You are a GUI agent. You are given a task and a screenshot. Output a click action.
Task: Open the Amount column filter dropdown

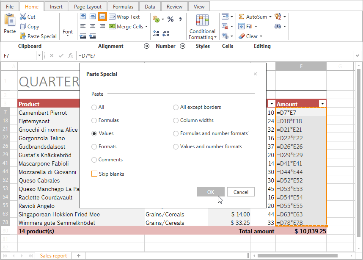pyautogui.click(x=322, y=104)
